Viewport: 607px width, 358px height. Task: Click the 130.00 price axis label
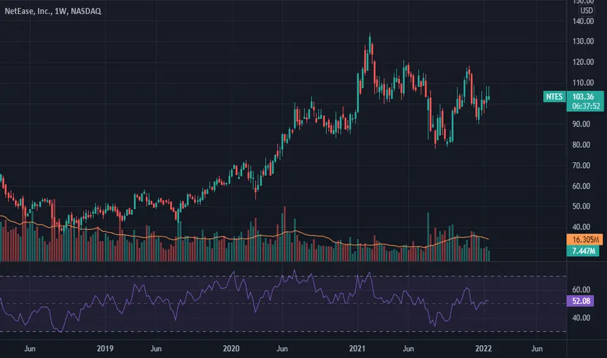583,42
